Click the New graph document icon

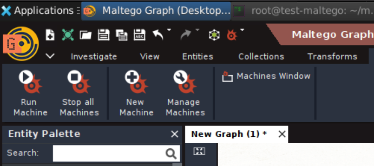(50, 35)
